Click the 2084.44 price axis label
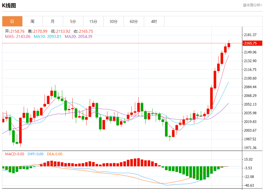Screen dimensions: 264x190 [250, 87]
